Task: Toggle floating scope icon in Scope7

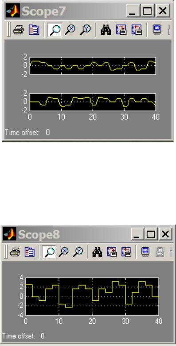Action: [x=157, y=30]
